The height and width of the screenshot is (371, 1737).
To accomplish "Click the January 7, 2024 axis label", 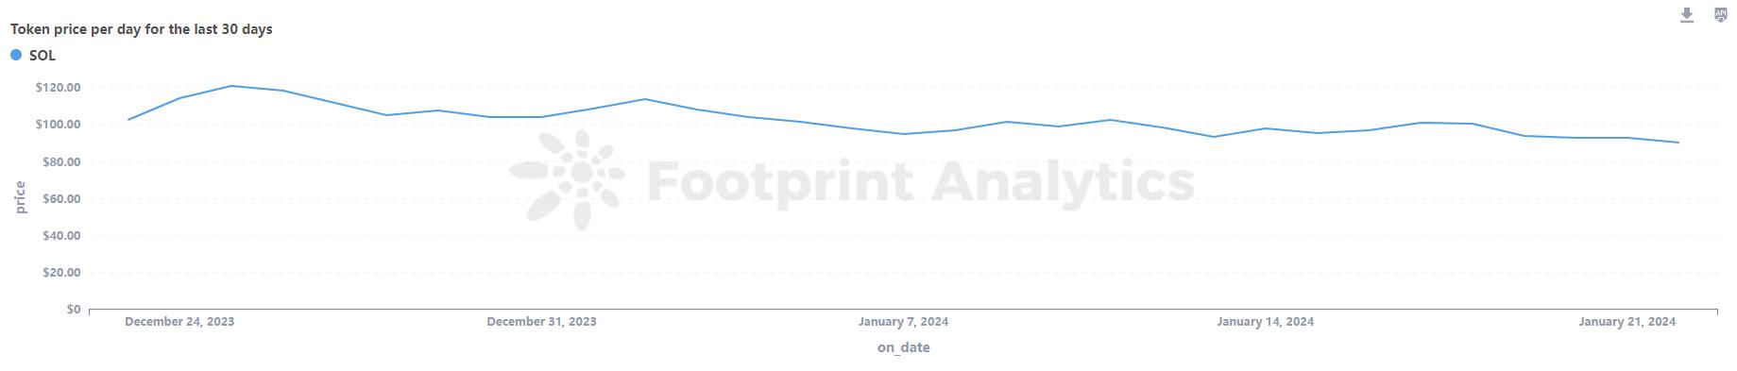I will [904, 322].
